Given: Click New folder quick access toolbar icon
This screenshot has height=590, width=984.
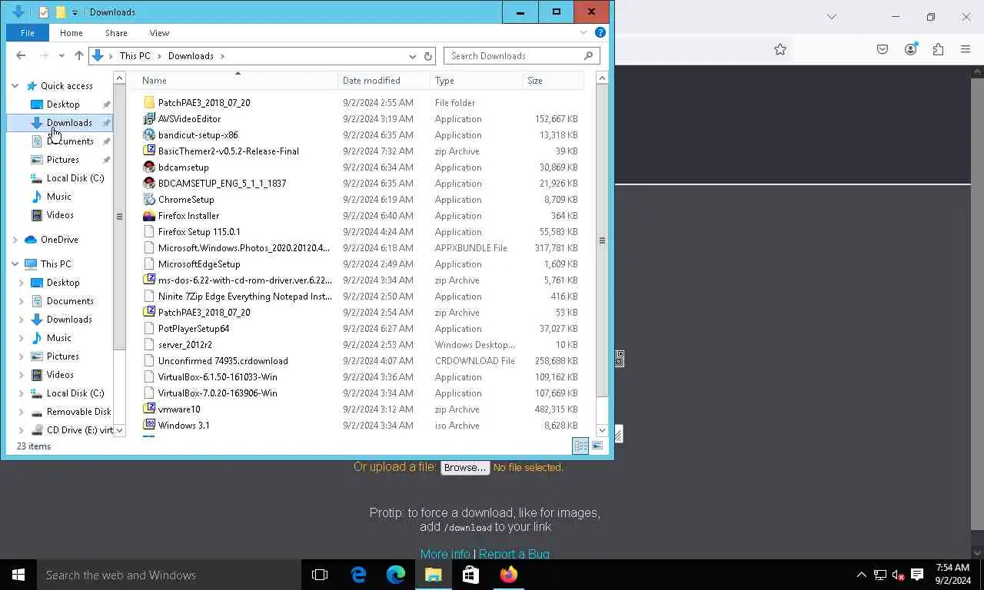Looking at the screenshot, I should (x=60, y=12).
